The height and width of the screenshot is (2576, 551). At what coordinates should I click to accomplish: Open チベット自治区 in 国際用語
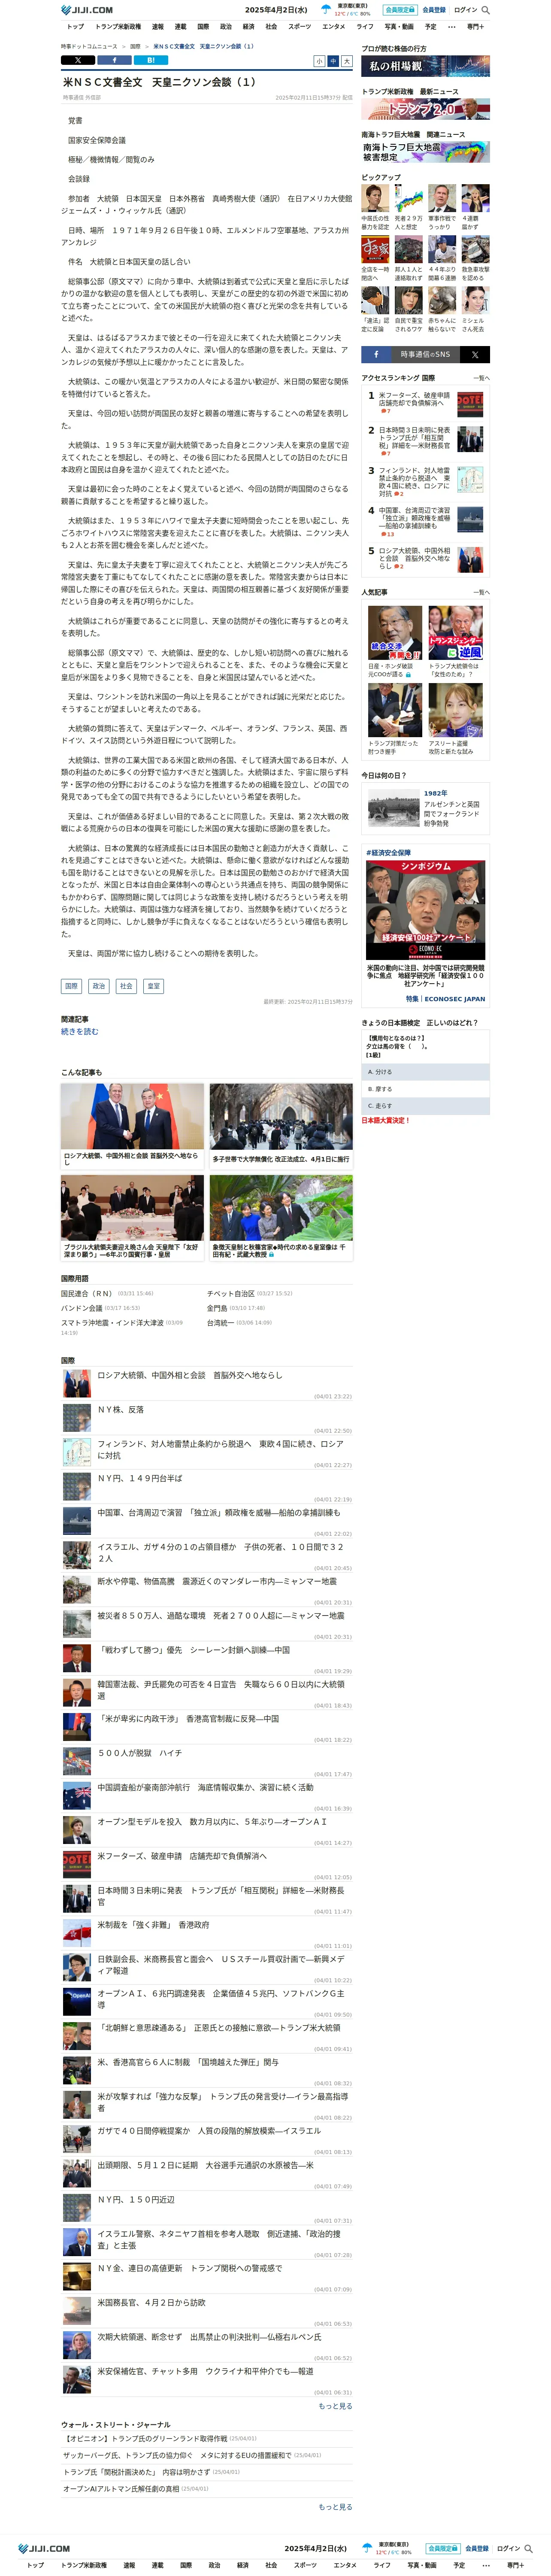(231, 1293)
